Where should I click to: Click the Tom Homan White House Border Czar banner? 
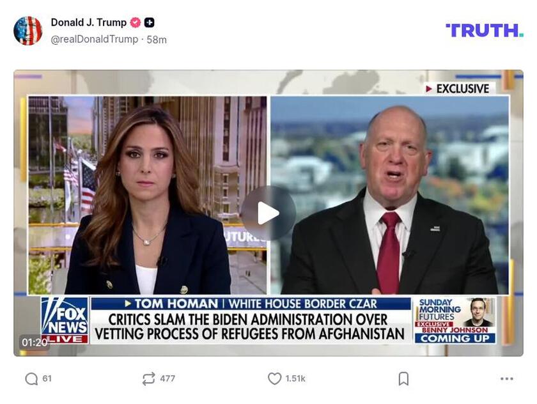(x=251, y=304)
